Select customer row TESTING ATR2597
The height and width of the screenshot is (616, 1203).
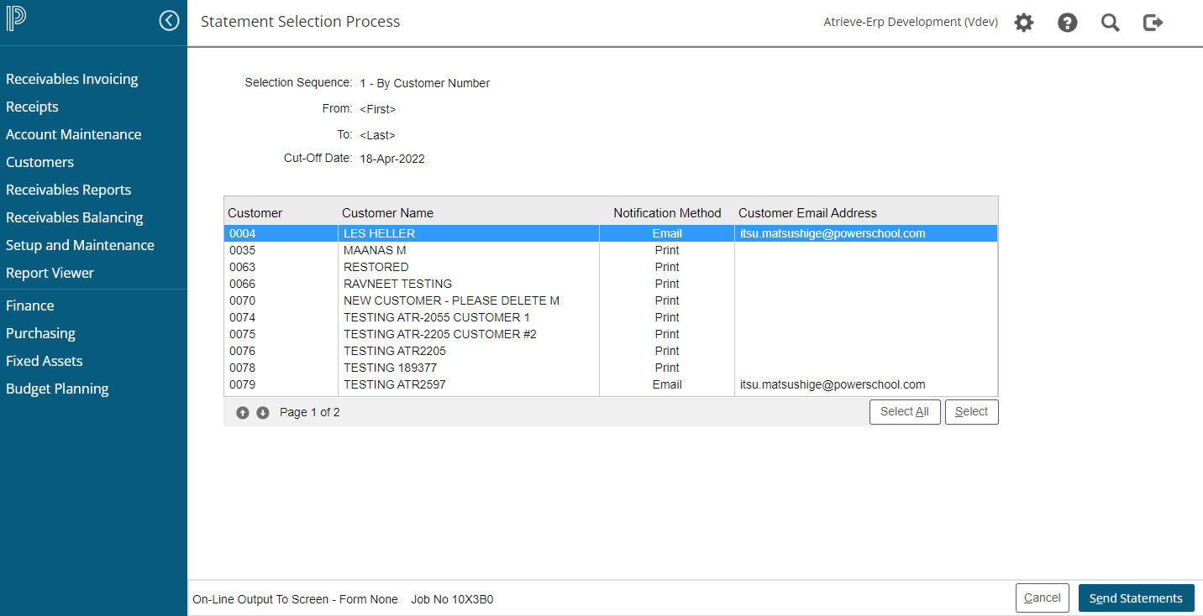395,384
